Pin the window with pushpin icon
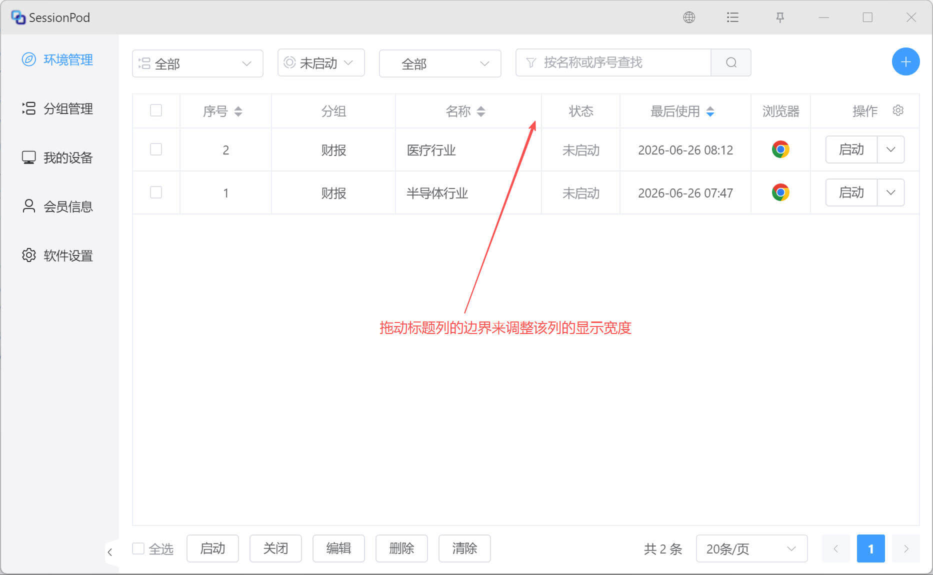Viewport: 933px width, 575px height. coord(779,17)
